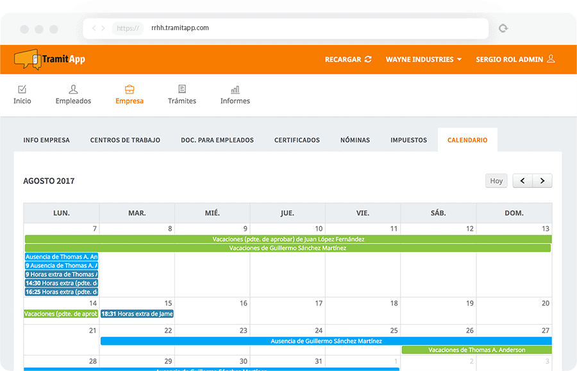Switch to Certificados tab
This screenshot has height=371, width=577.
297,140
